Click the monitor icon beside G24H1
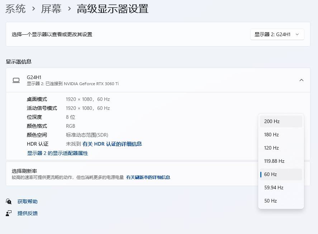The image size is (318, 234). pyautogui.click(x=16, y=81)
